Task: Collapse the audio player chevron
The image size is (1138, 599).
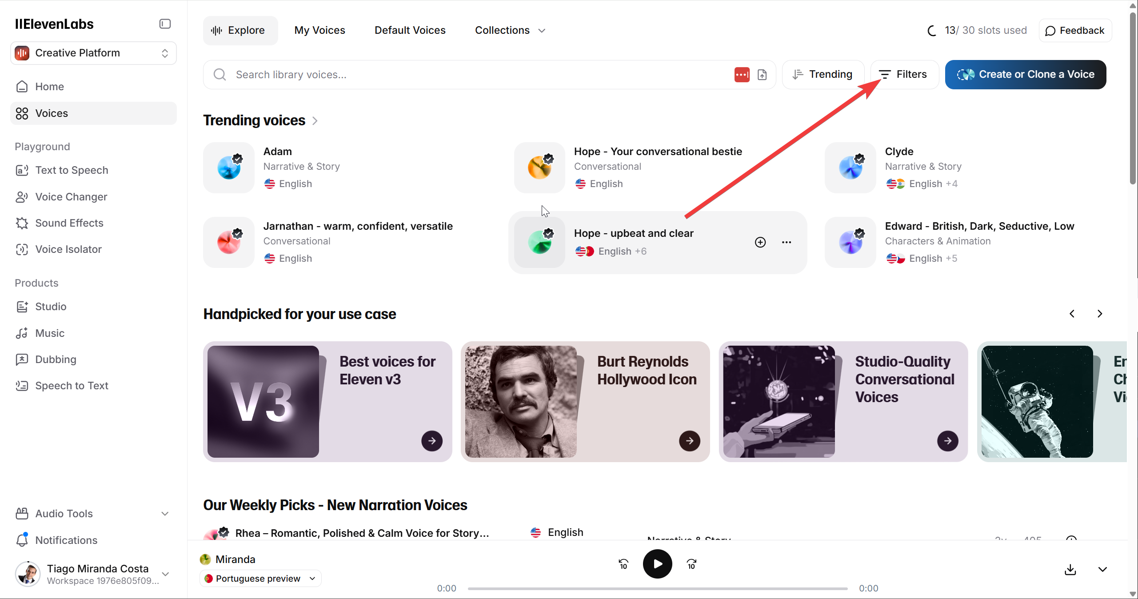Action: click(1102, 570)
